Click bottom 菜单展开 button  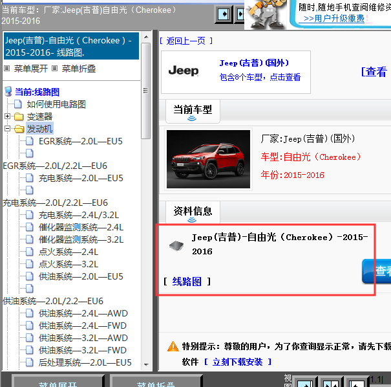(x=58, y=382)
